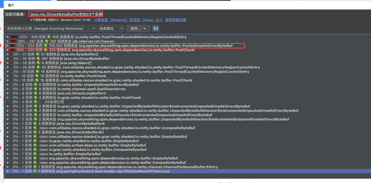The image size is (371, 183).
Task: Click the info icon button beside 使用 dropdown
Action: pyautogui.click(x=156, y=28)
